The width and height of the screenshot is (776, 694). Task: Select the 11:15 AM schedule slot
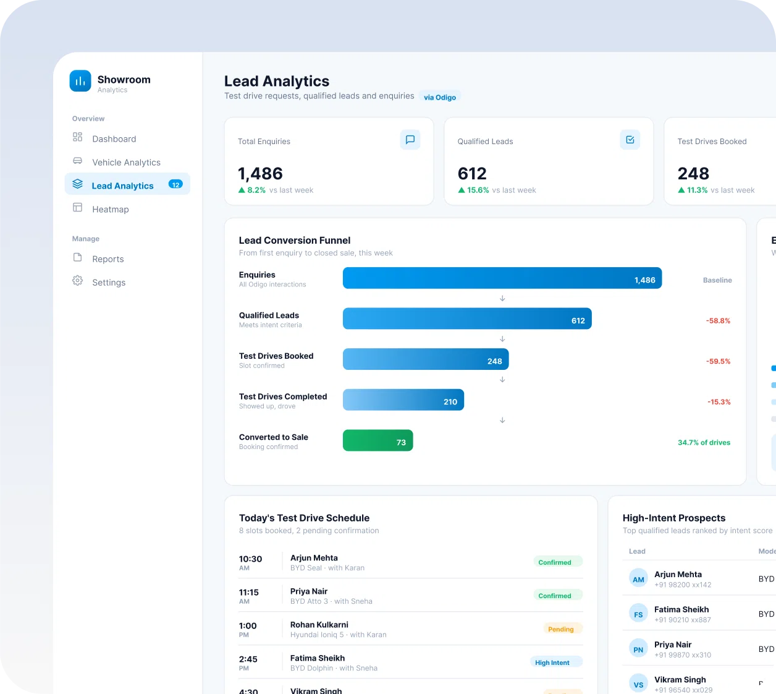click(x=411, y=596)
